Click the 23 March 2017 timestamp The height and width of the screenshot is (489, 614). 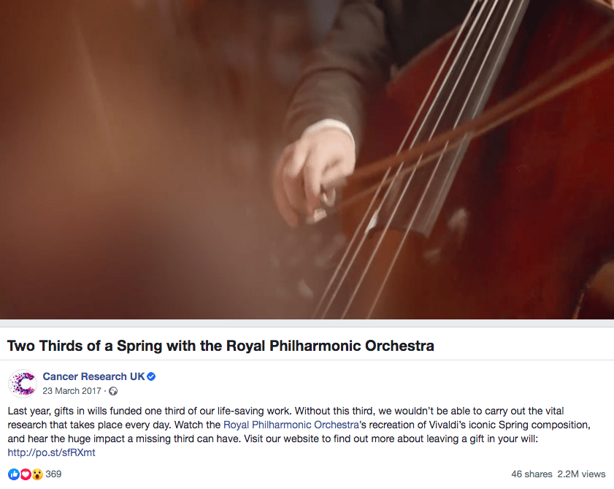click(72, 391)
